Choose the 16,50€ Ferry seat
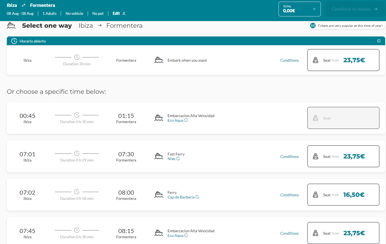The height and width of the screenshot is (244, 386). point(343,195)
